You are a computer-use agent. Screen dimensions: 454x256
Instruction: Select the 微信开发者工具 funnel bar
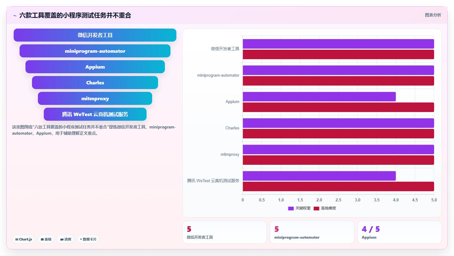[x=95, y=35]
